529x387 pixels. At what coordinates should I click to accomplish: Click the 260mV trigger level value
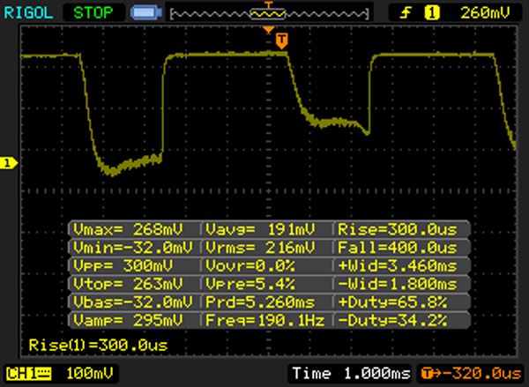tap(485, 13)
